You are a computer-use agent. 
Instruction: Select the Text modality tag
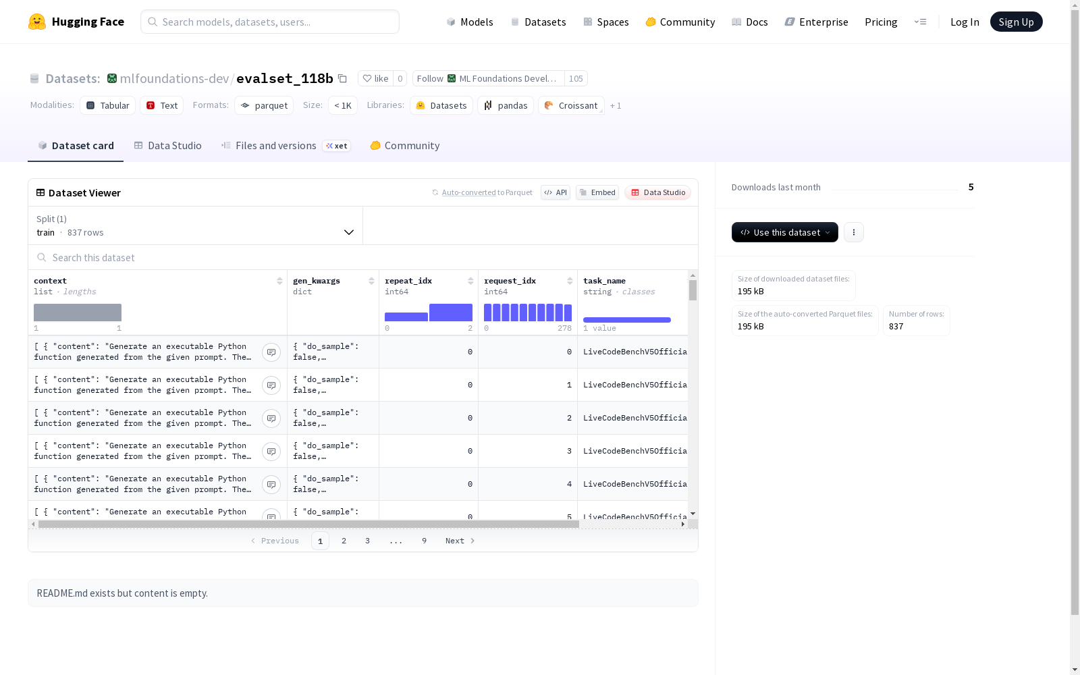[x=162, y=105]
